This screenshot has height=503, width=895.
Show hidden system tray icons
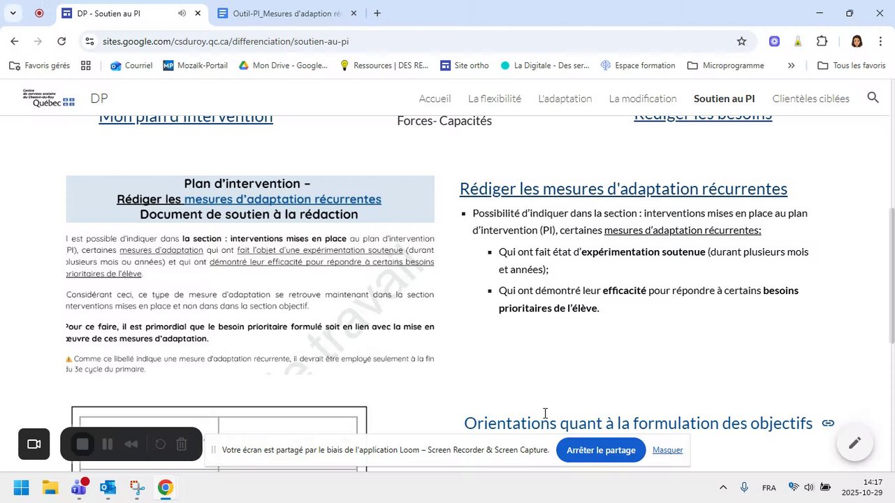pos(723,488)
